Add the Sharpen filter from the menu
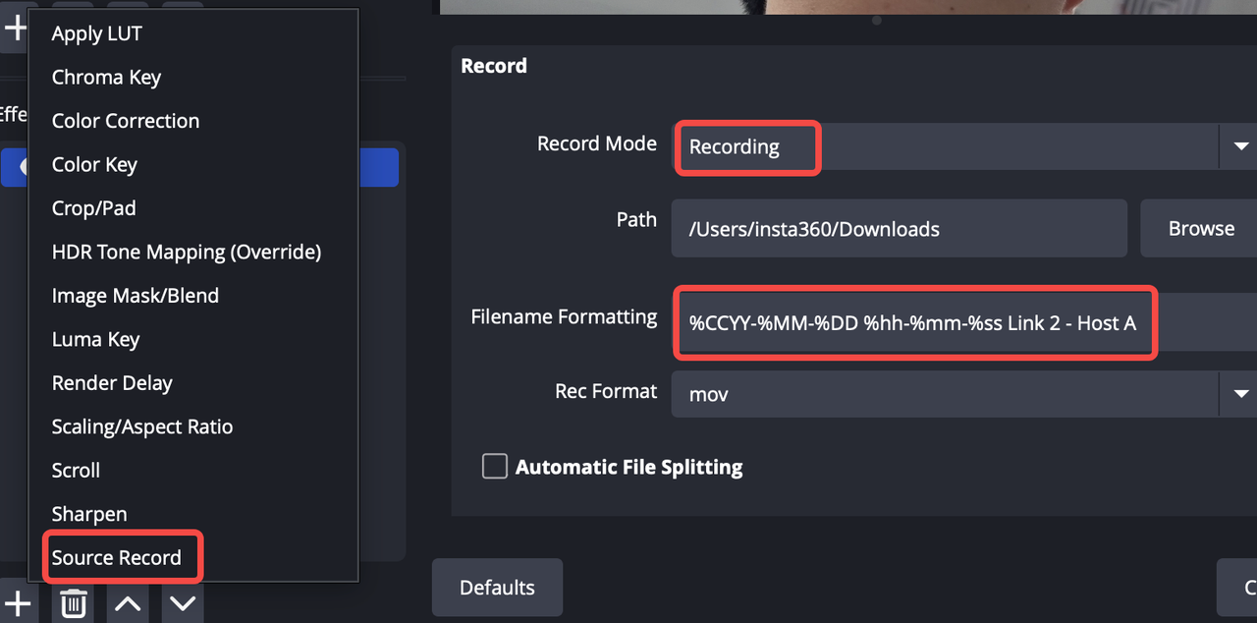Image resolution: width=1257 pixels, height=623 pixels. tap(89, 514)
